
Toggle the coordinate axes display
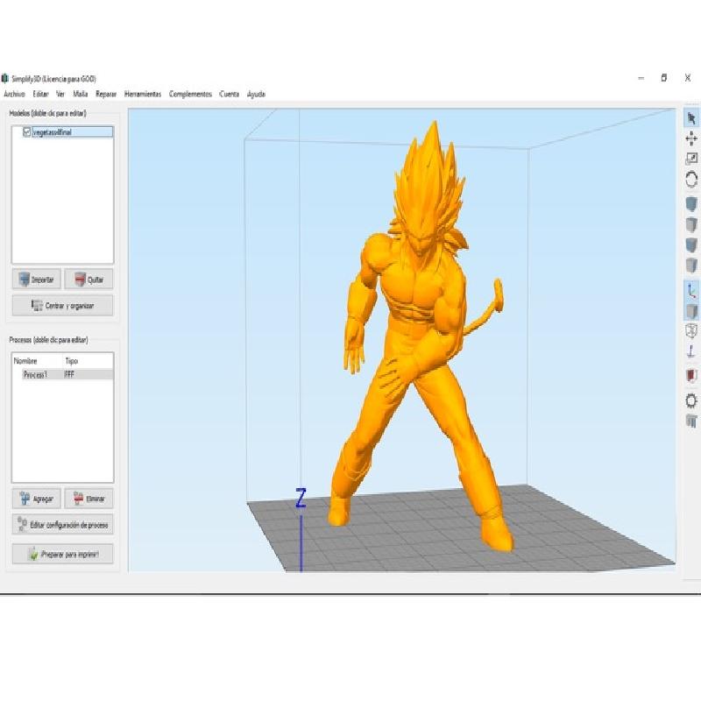coord(691,291)
